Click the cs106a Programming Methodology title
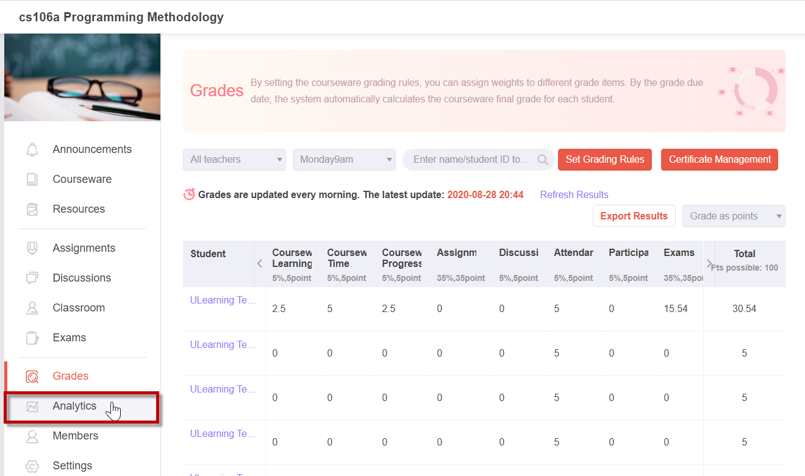Viewport: 805px width, 476px height. click(121, 17)
